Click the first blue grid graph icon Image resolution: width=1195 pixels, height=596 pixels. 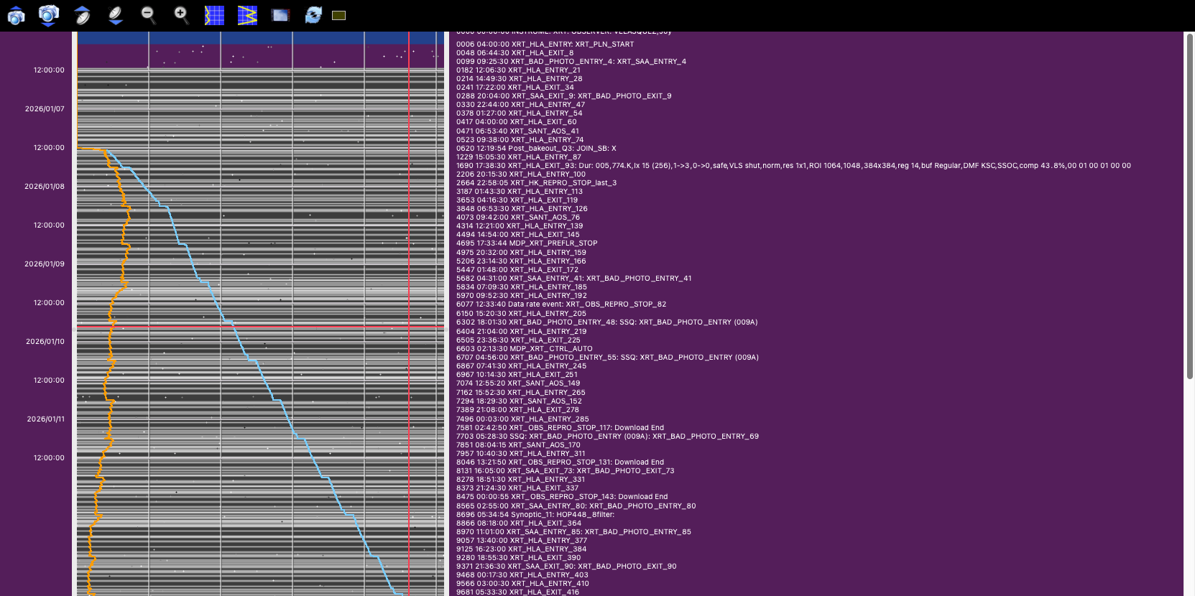point(214,15)
